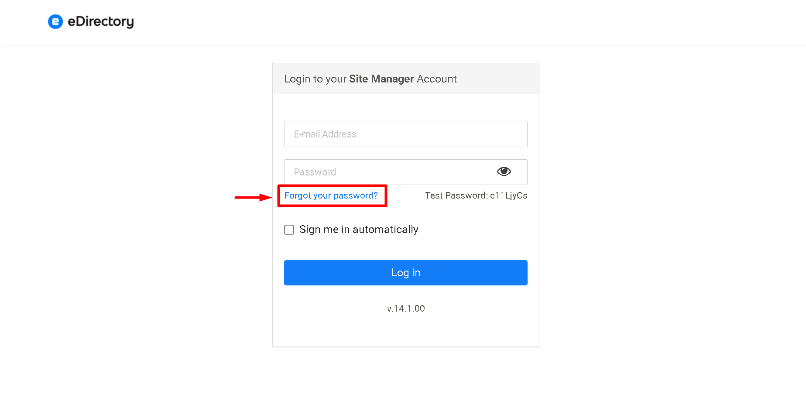Click the version number v.14.1.00
806x405 pixels.
tap(406, 309)
